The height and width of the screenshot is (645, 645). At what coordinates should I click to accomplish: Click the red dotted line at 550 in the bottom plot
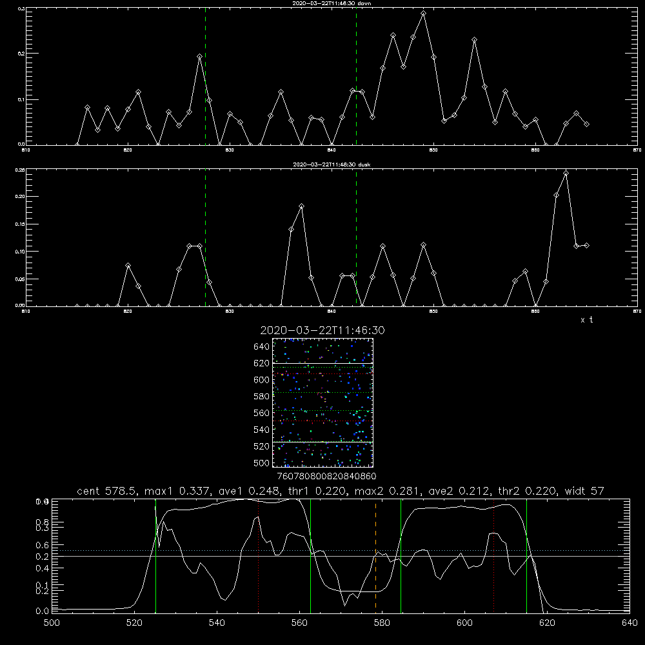[259, 556]
